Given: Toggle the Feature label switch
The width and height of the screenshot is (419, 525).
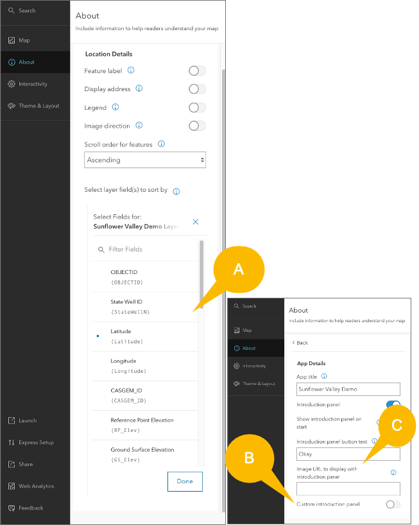Looking at the screenshot, I should click(x=197, y=71).
